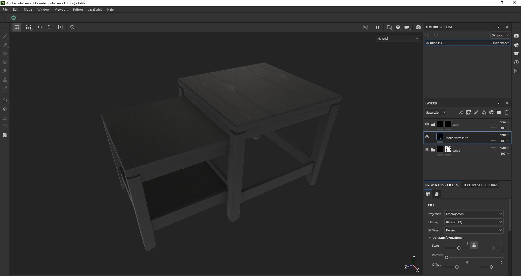The width and height of the screenshot is (521, 276).
Task: Toggle the Scale ratio lock
Action: tap(474, 245)
